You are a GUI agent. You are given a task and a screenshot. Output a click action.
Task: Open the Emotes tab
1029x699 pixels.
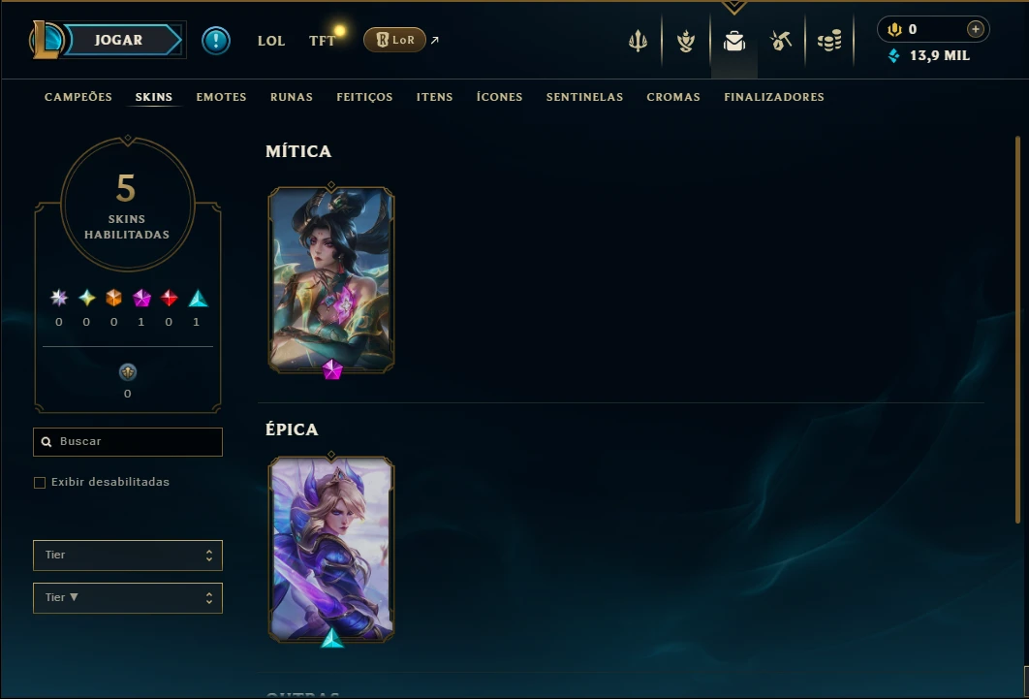tap(221, 97)
